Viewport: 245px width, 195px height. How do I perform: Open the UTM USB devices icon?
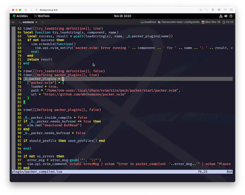213,10
